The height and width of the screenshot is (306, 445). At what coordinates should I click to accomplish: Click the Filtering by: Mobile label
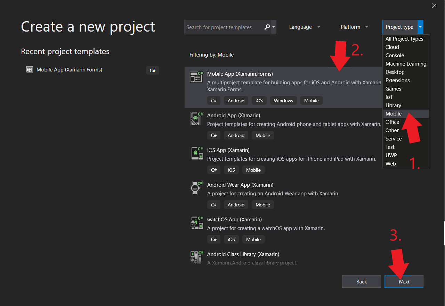[x=211, y=55]
